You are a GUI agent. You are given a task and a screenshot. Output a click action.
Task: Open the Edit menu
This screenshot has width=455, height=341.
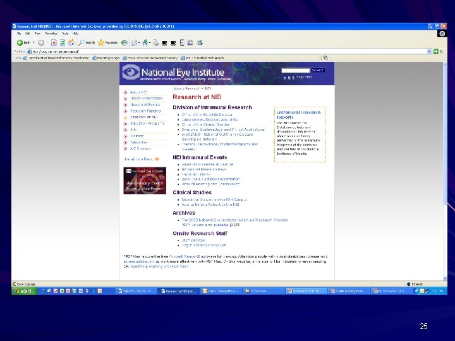pyautogui.click(x=28, y=33)
